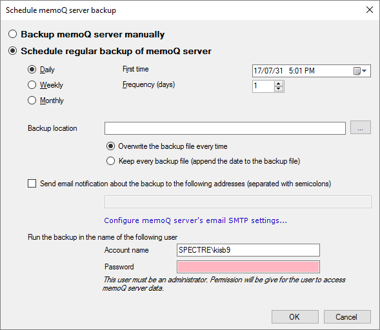Click the 'Password' label
Viewport: 380px width, 330px height.
point(119,267)
